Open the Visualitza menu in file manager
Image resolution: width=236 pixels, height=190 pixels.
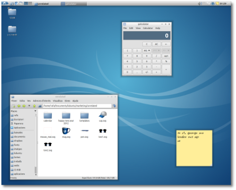58,101
